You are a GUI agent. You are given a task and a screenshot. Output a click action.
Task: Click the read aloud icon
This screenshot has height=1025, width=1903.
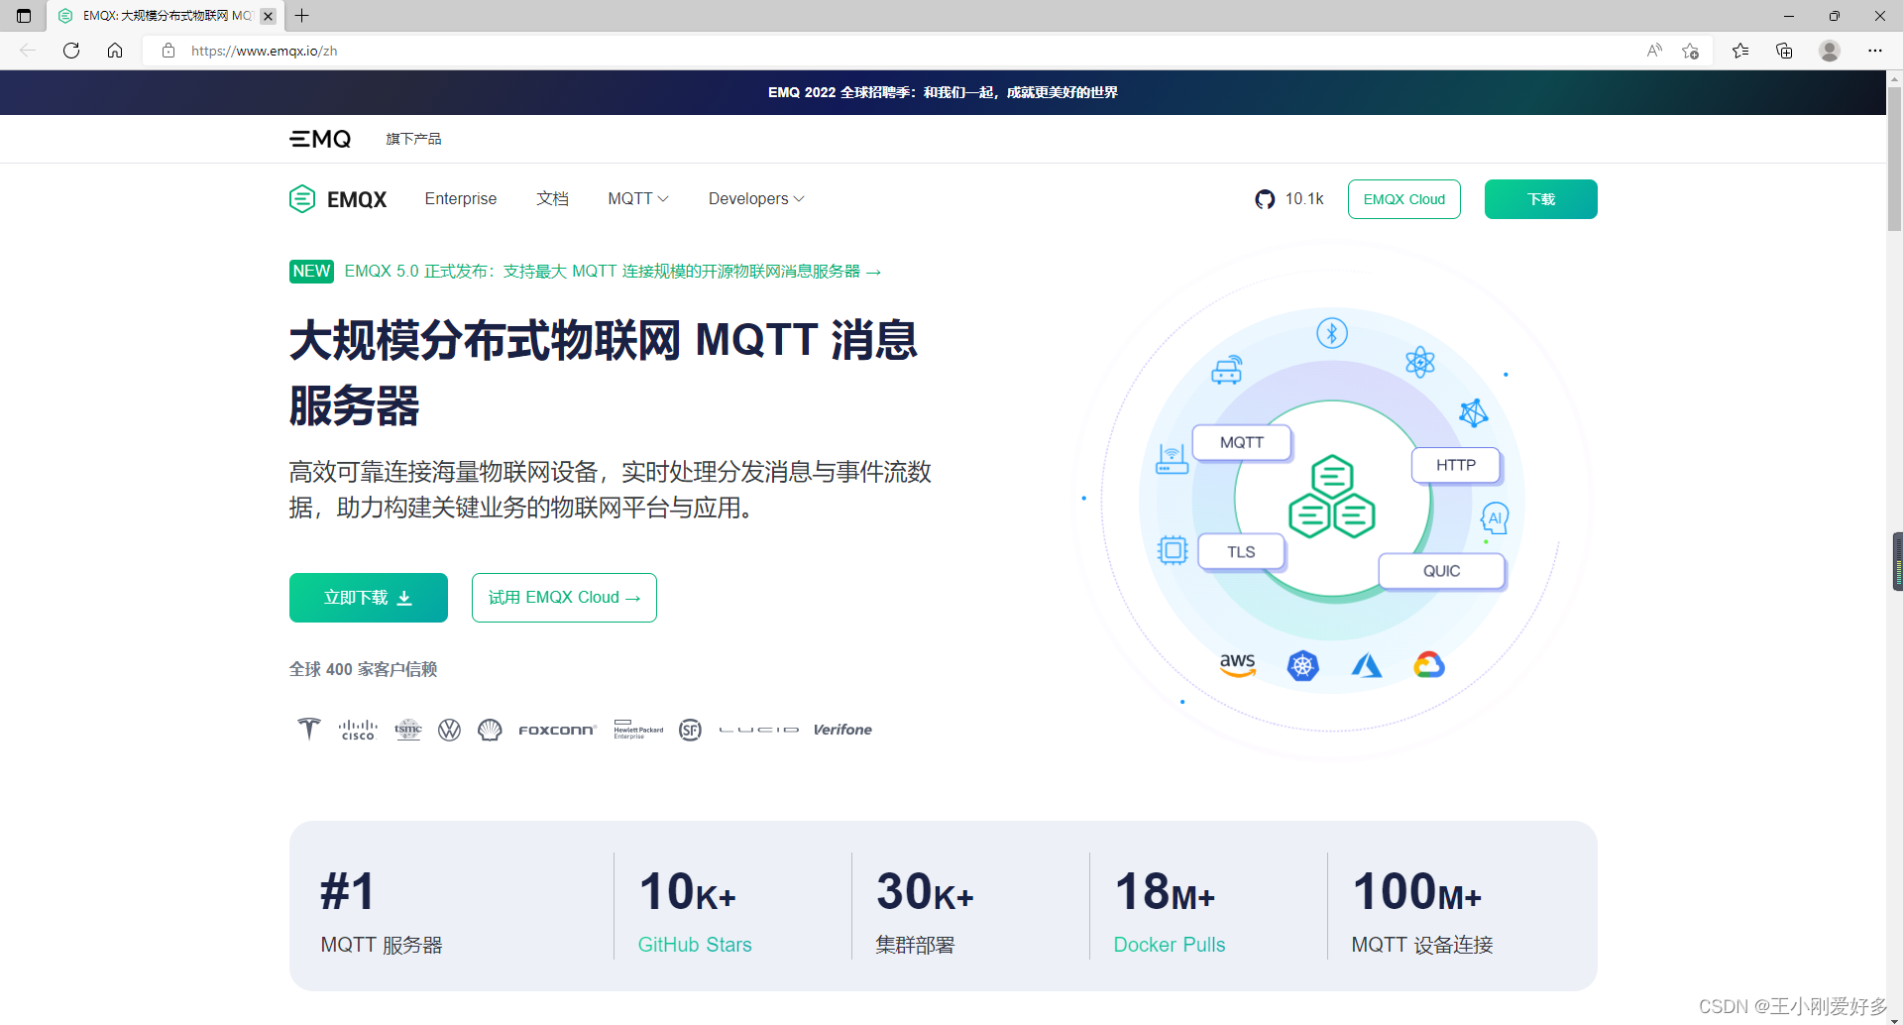1654,51
